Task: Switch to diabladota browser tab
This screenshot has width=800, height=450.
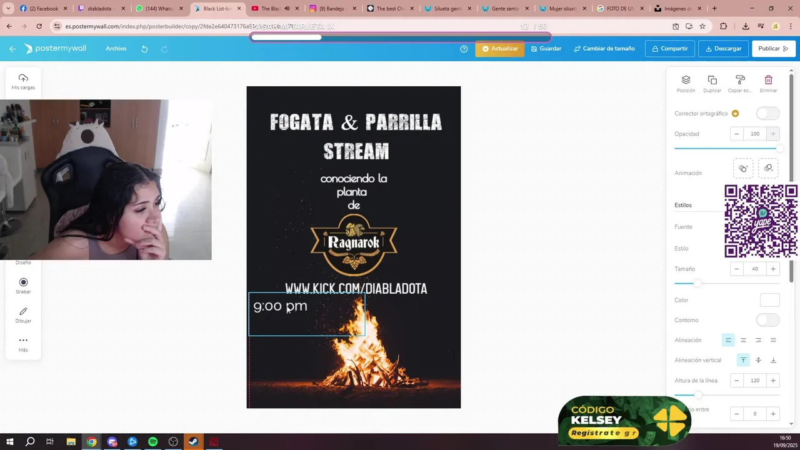Action: [x=100, y=9]
